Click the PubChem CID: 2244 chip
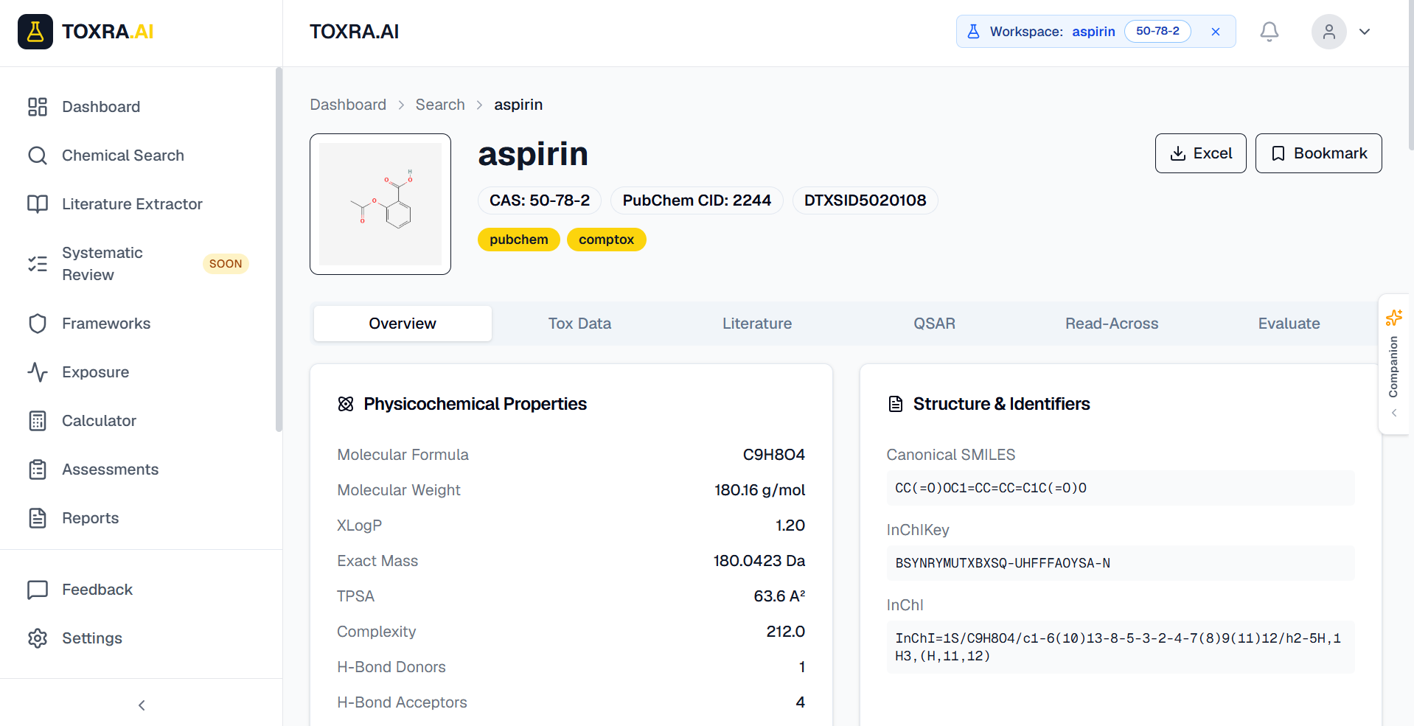The image size is (1414, 726). coord(697,200)
